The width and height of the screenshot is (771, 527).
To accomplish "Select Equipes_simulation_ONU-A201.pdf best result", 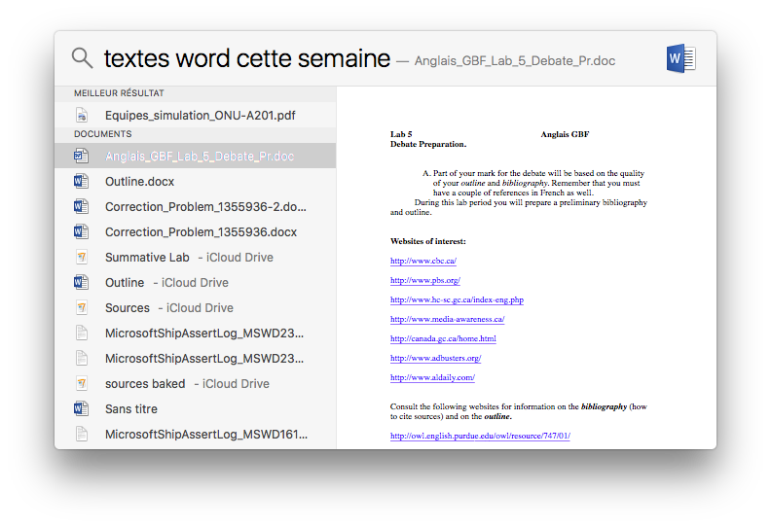I will (196, 115).
